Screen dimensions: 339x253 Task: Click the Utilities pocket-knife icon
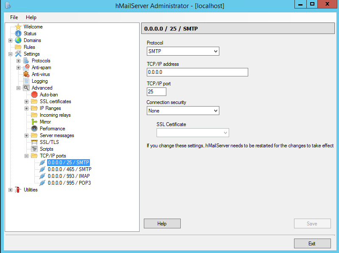pyautogui.click(x=18, y=190)
